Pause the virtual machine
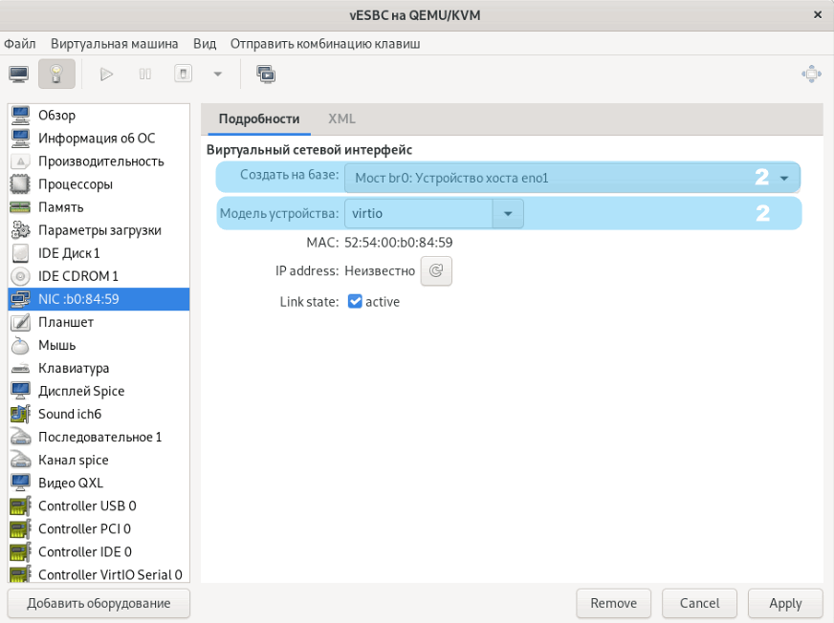The height and width of the screenshot is (623, 834). tap(145, 74)
